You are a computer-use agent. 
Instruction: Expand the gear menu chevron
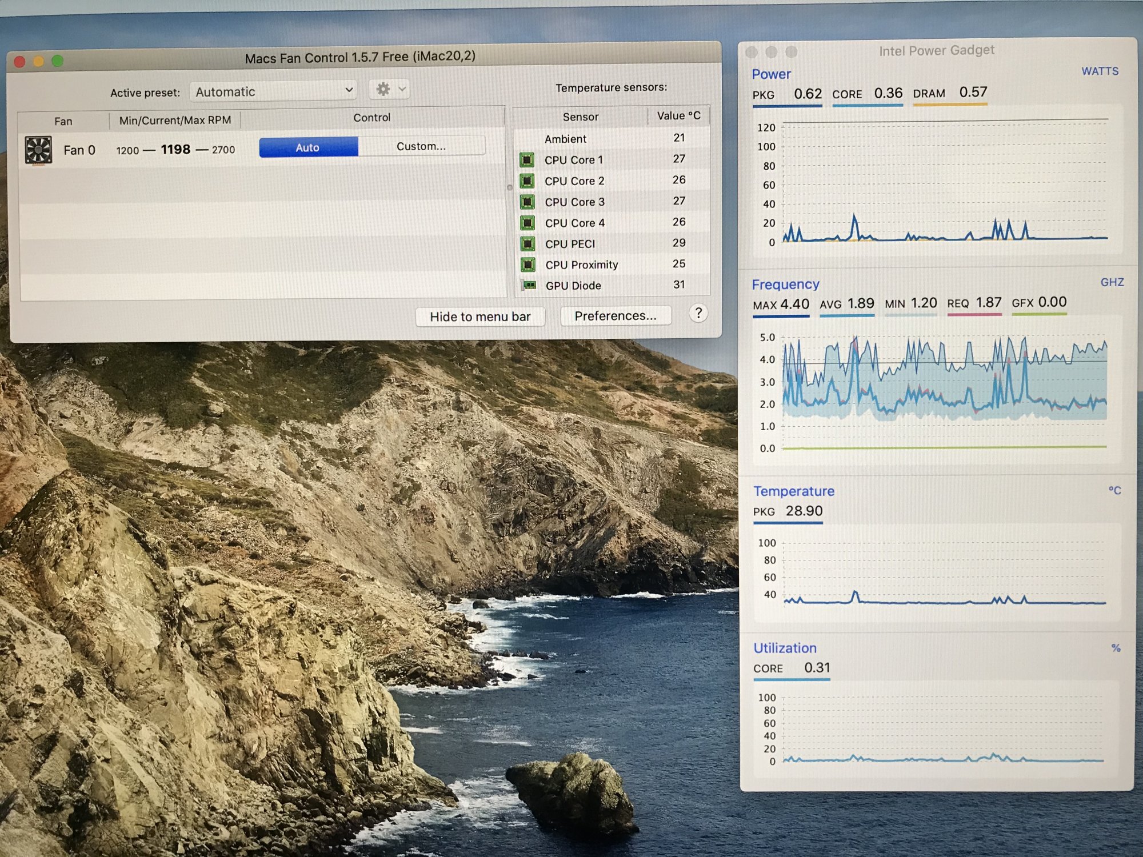[x=402, y=89]
